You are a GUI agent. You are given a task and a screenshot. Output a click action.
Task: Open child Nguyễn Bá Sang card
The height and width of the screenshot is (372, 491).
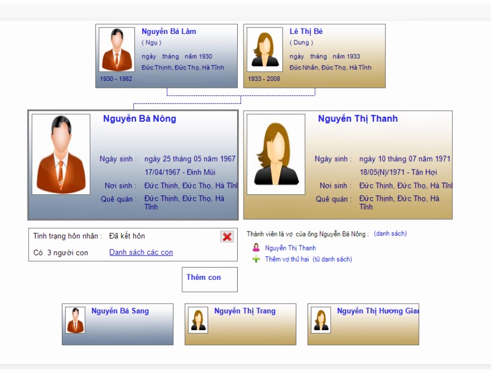click(117, 324)
